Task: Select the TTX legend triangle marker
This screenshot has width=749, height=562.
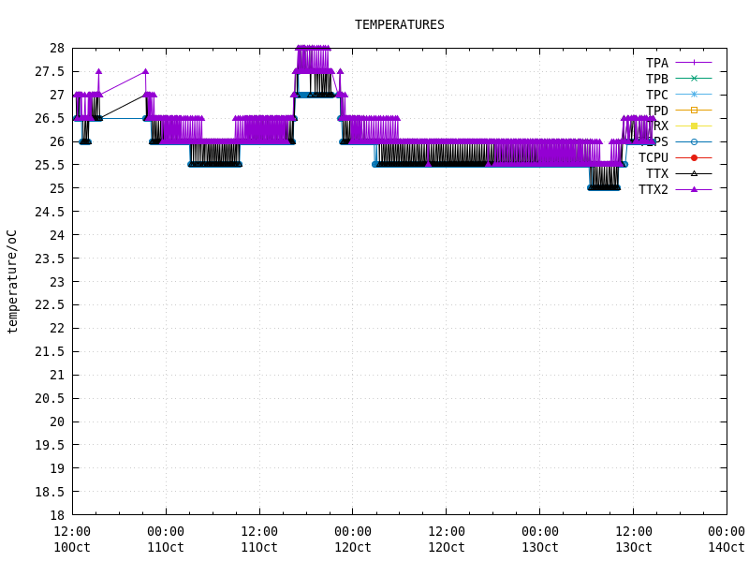Action: pos(694,173)
